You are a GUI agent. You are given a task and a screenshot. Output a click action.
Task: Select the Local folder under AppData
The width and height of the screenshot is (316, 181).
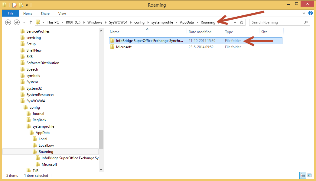(43, 139)
